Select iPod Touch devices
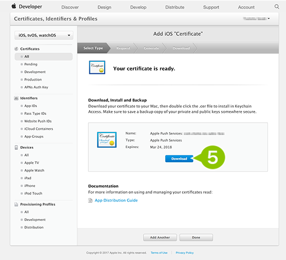286x260 pixels. coord(33,193)
